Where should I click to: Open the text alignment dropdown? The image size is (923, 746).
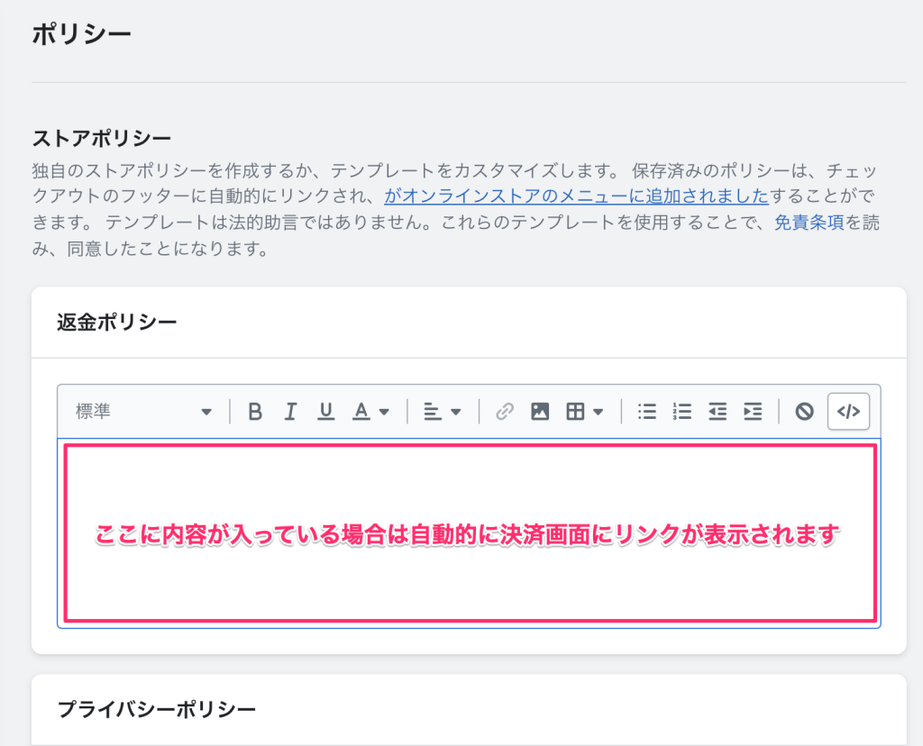click(x=439, y=411)
